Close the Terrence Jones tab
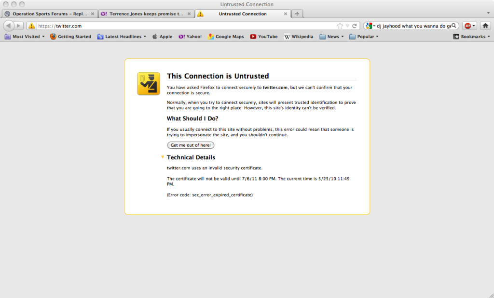 [x=189, y=14]
